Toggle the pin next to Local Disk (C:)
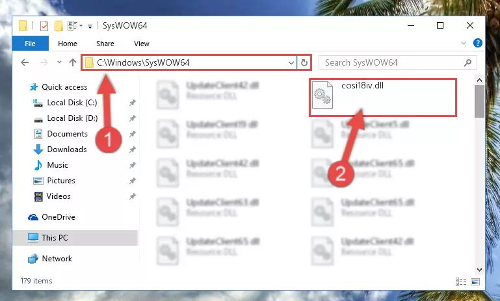500x301 pixels. click(x=133, y=103)
